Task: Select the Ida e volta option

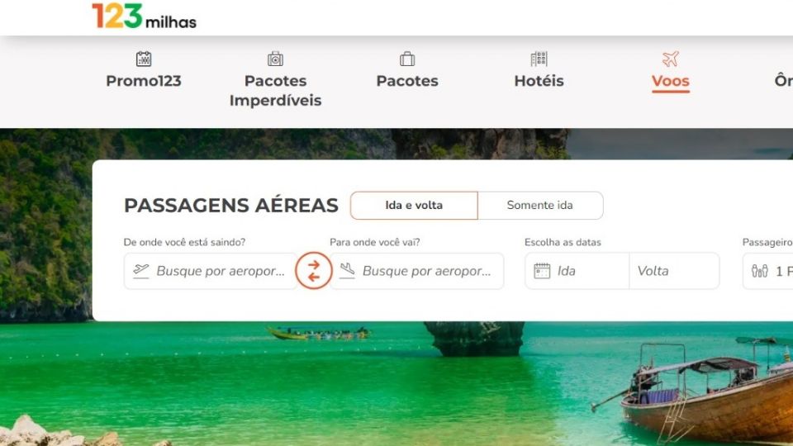Action: point(414,206)
